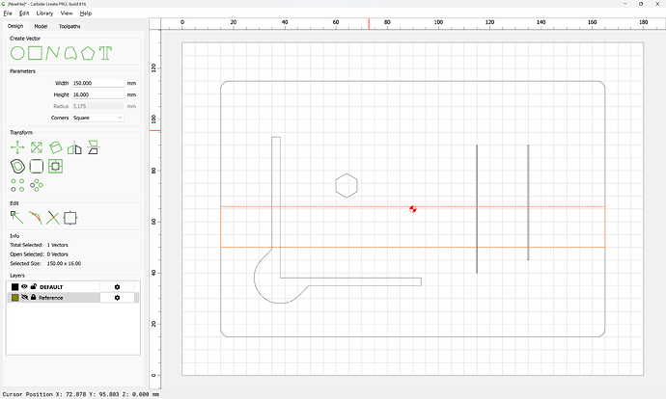Click the hexagon shape on canvas

coord(347,185)
